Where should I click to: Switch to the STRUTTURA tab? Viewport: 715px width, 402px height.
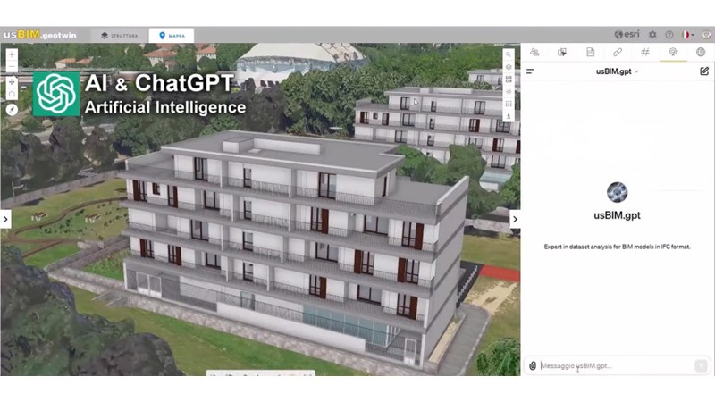[120, 36]
